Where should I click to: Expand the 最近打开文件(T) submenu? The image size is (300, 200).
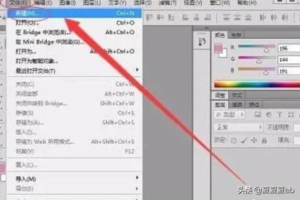74,71
